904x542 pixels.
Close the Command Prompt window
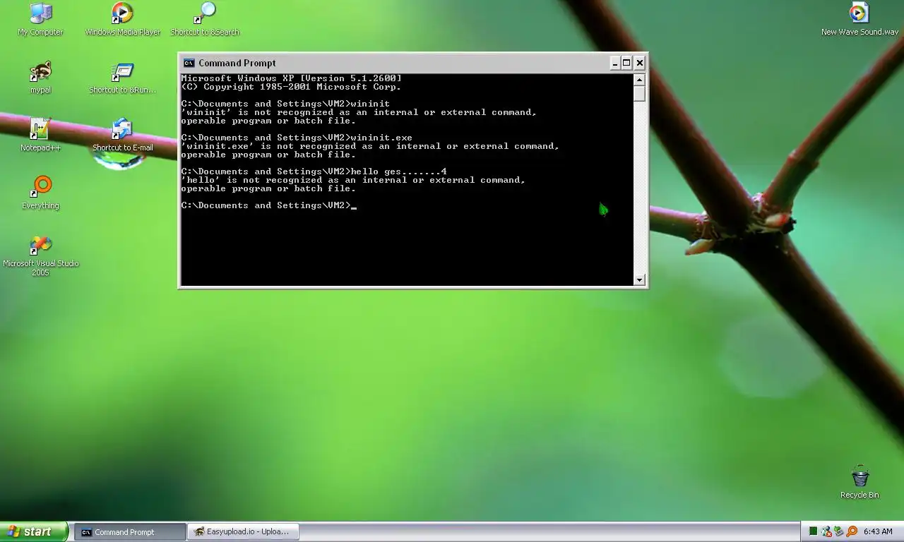(x=639, y=63)
